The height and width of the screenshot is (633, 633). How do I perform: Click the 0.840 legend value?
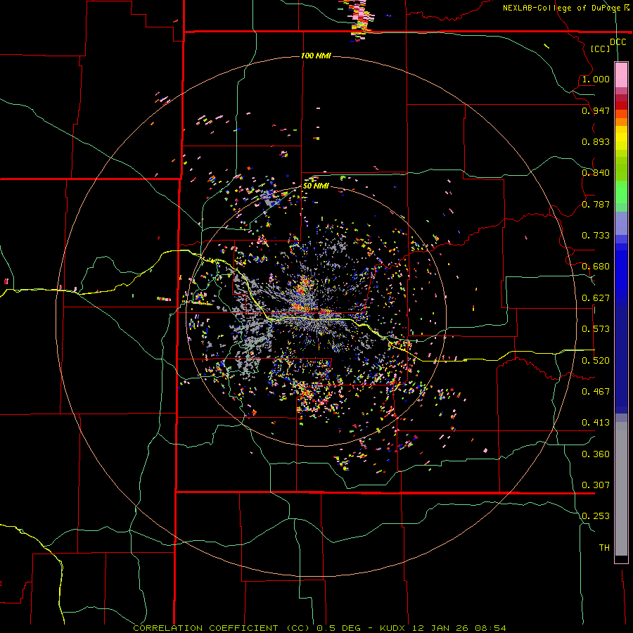[x=596, y=173]
